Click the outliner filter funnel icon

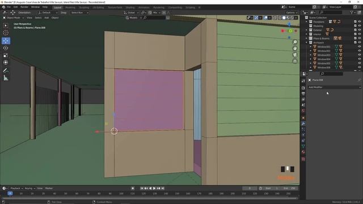(x=352, y=12)
